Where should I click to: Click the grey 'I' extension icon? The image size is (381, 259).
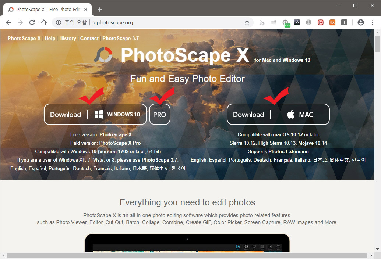click(344, 22)
